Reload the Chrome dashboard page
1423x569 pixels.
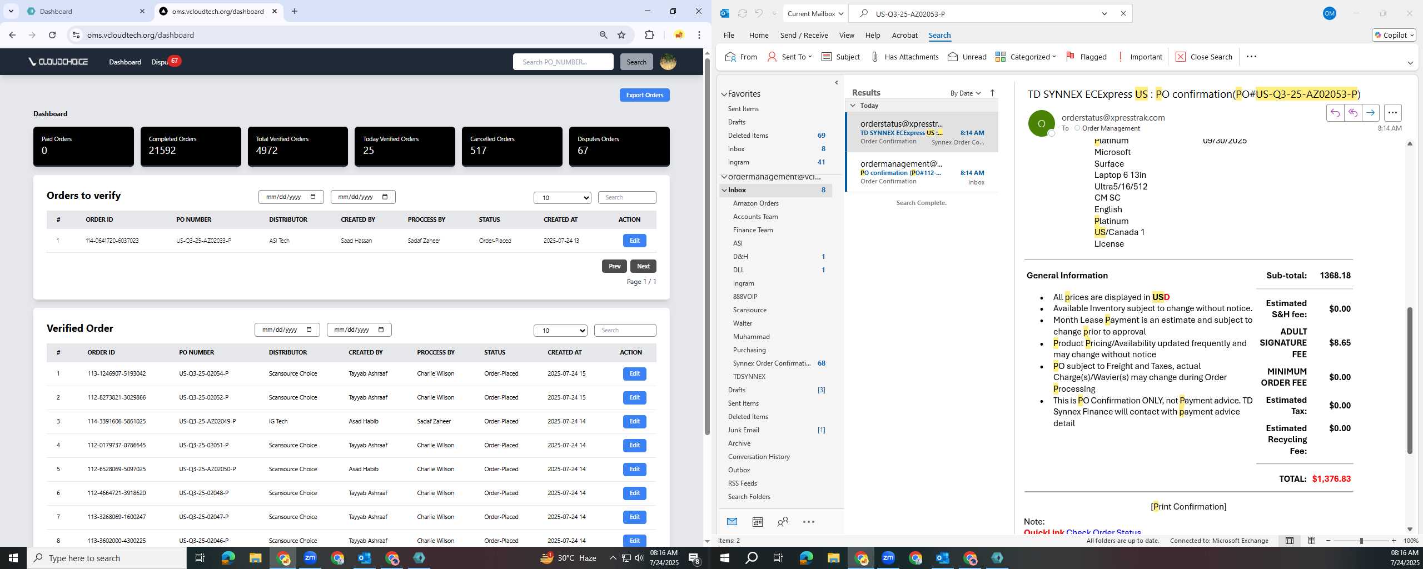tap(52, 35)
